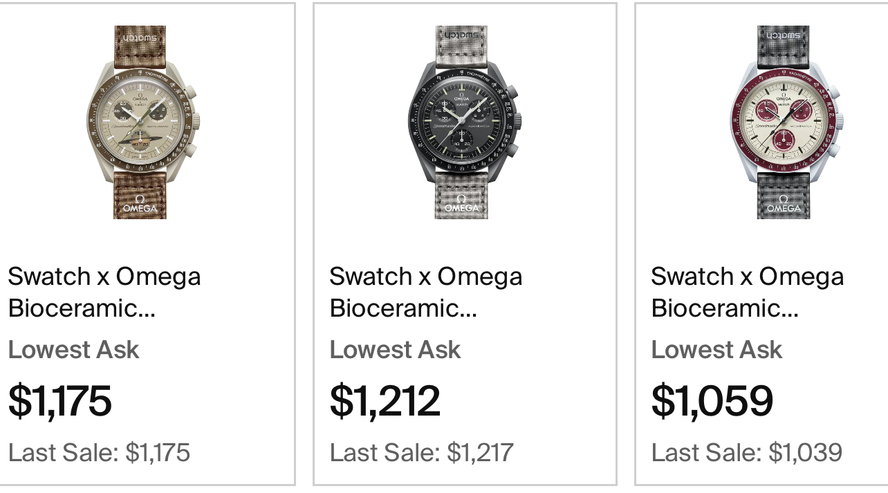Click the Omega logo on the brown strap
Viewport: 888px width, 493px height.
pos(140,204)
